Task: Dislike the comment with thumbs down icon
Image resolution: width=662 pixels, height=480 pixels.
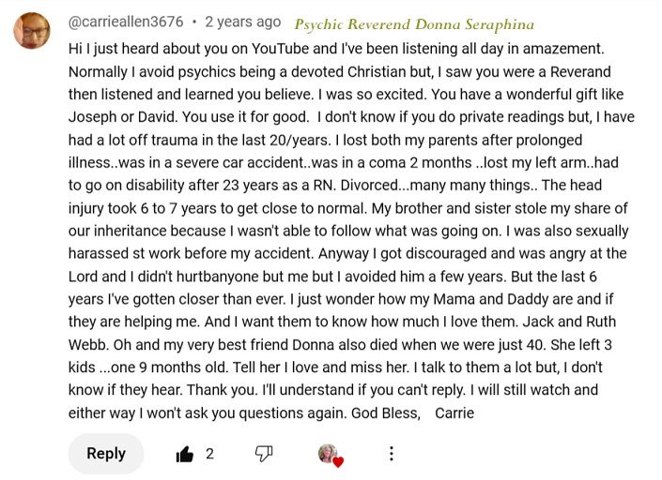Action: 264,454
